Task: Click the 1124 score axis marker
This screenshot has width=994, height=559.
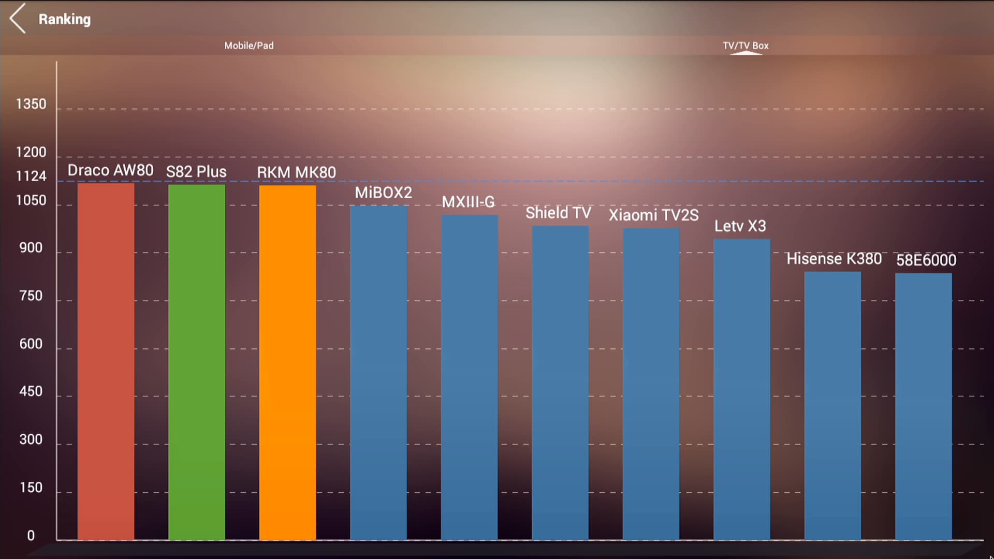Action: pos(31,176)
